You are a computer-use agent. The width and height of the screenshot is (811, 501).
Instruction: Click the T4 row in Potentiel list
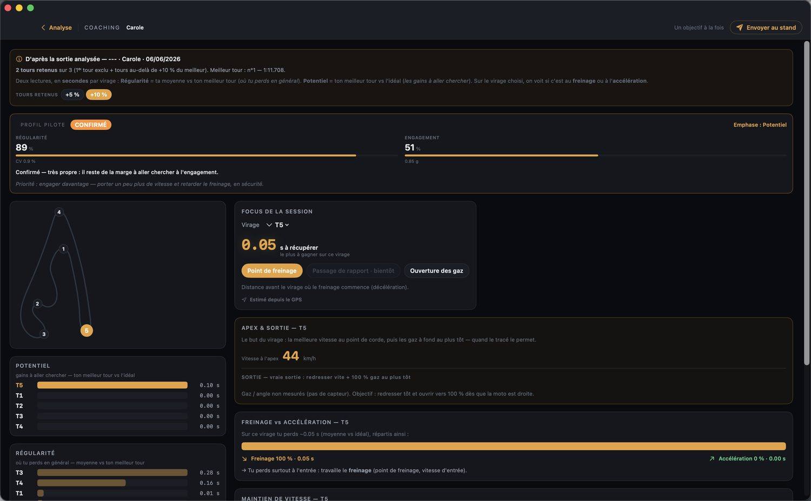(x=117, y=426)
